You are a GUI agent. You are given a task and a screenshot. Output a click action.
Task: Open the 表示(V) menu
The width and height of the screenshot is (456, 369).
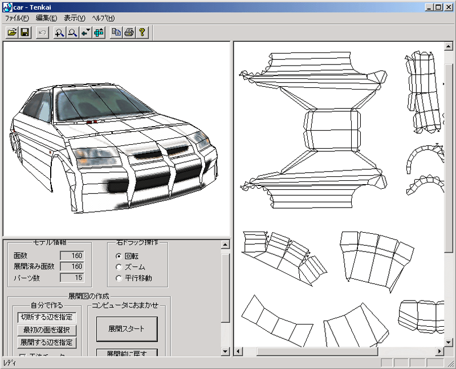point(75,18)
